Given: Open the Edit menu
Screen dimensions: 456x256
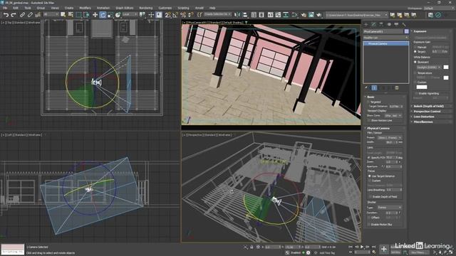Looking at the screenshot, I should tap(16, 8).
